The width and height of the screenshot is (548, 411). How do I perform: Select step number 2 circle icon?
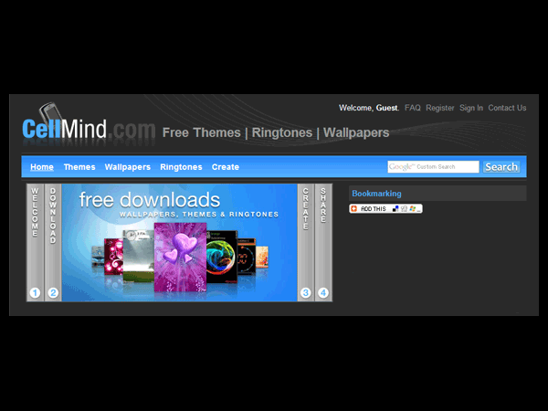tap(53, 293)
